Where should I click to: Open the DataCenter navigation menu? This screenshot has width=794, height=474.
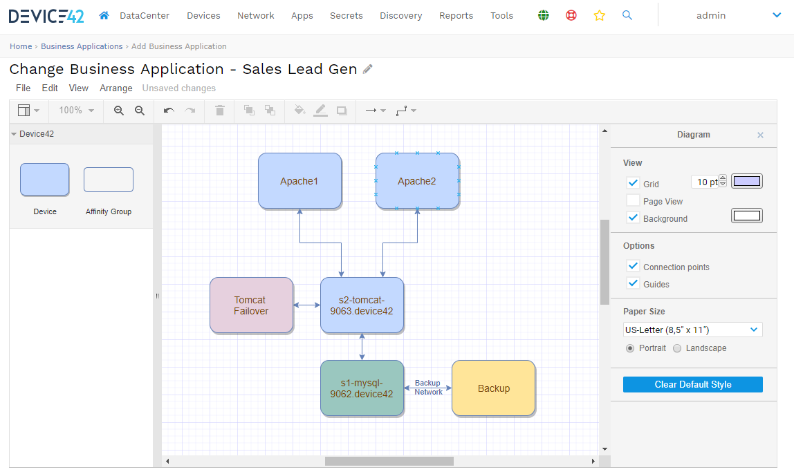click(145, 16)
